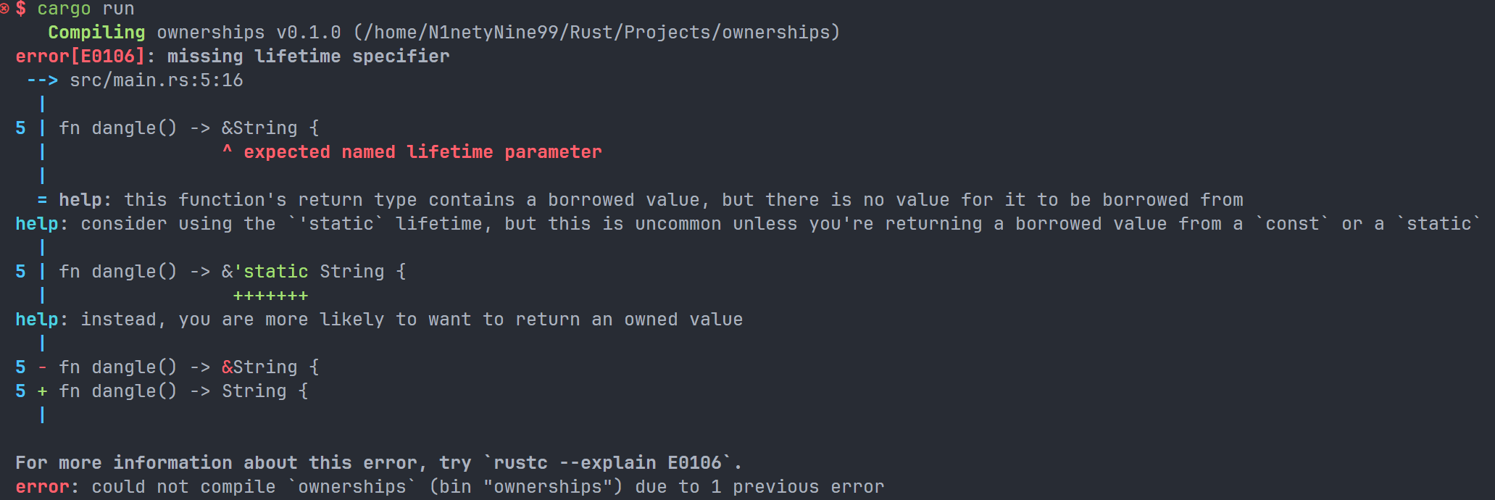
Task: Click the could not compile error message
Action: pyautogui.click(x=487, y=487)
